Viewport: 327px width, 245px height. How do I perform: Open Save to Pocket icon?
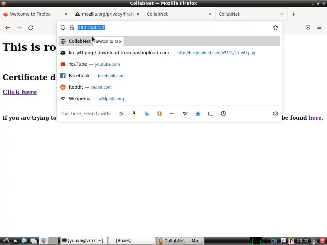point(308,27)
